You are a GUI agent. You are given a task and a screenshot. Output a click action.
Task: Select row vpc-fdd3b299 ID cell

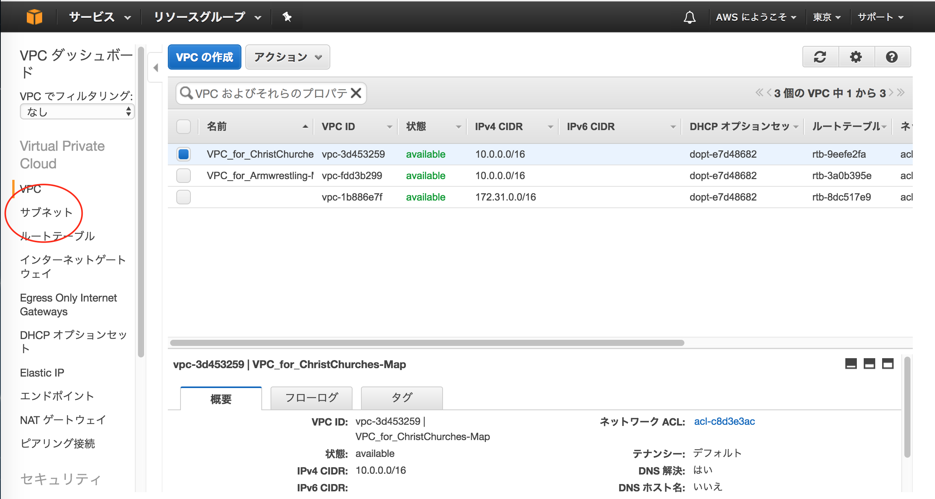tap(352, 176)
